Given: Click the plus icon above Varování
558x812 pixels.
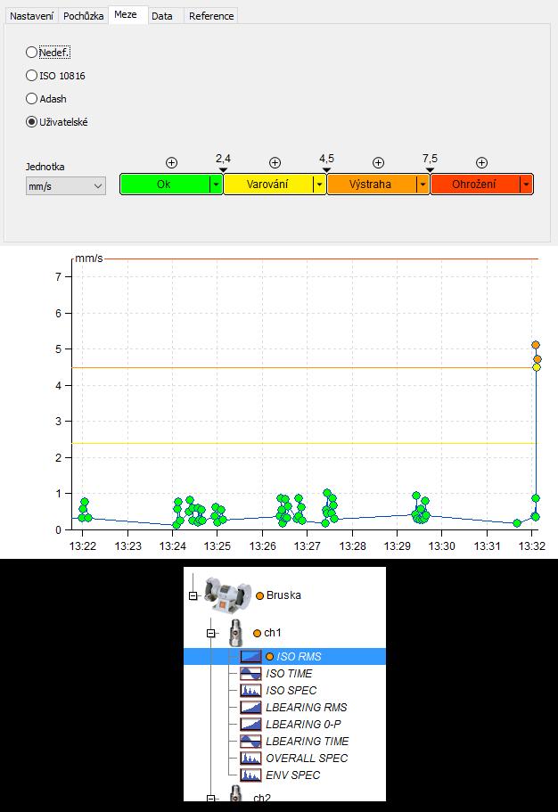Looking at the screenshot, I should coord(275,162).
